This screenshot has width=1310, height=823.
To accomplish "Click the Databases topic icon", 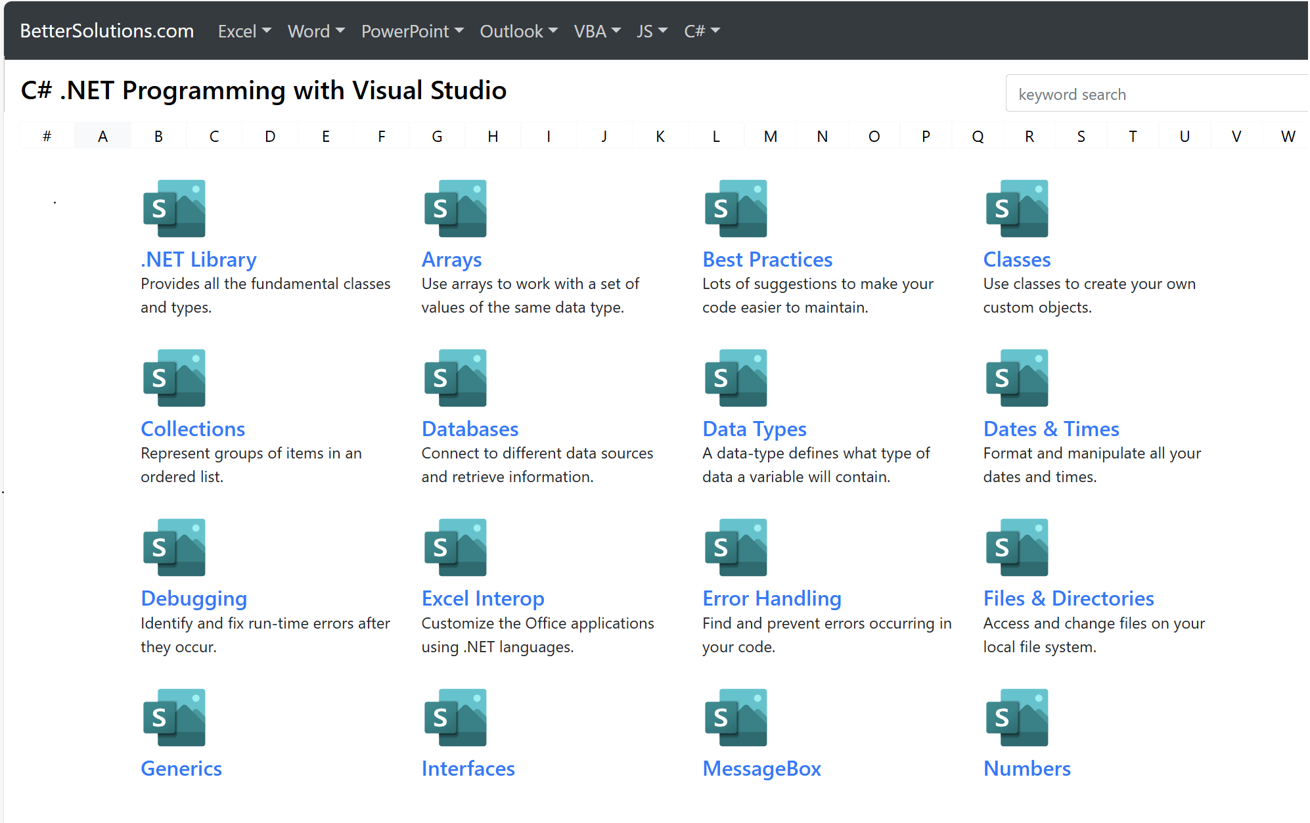I will point(455,378).
